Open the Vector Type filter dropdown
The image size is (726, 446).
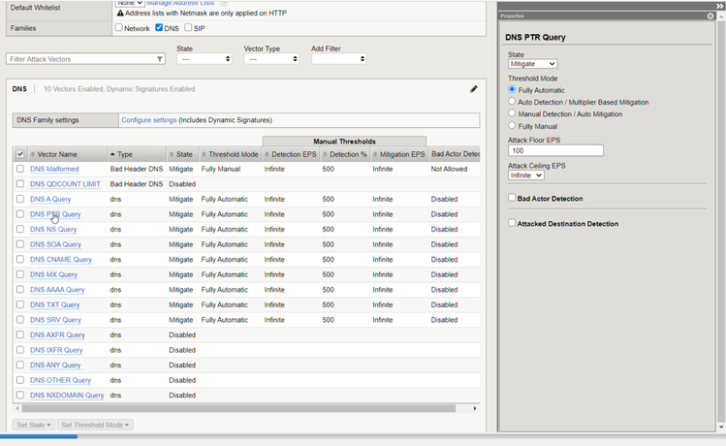pyautogui.click(x=270, y=59)
